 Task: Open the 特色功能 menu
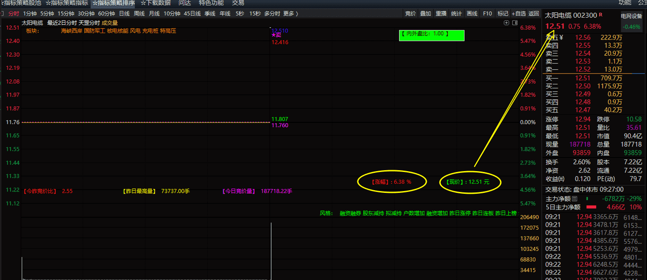click(211, 3)
